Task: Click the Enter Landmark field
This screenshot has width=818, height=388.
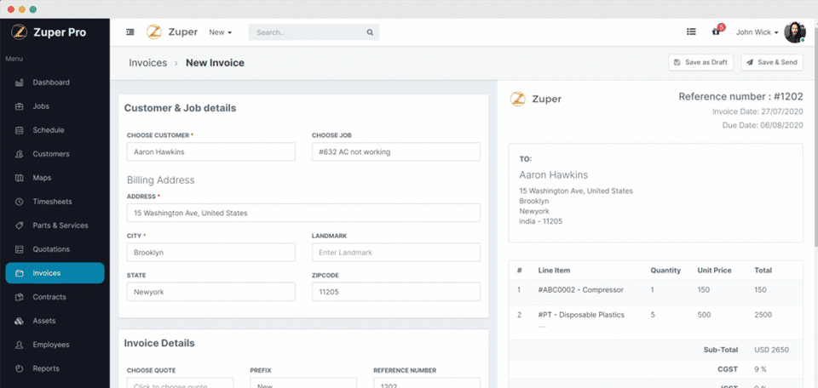Action: coord(396,253)
